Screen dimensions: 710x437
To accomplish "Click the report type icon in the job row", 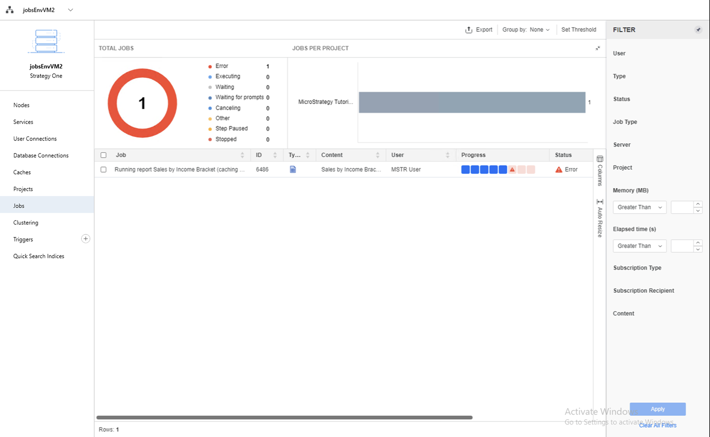I will pyautogui.click(x=293, y=169).
